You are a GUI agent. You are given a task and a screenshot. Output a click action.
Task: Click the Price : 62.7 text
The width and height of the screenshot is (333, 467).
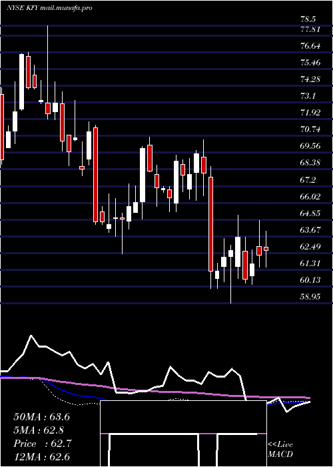pos(42,444)
